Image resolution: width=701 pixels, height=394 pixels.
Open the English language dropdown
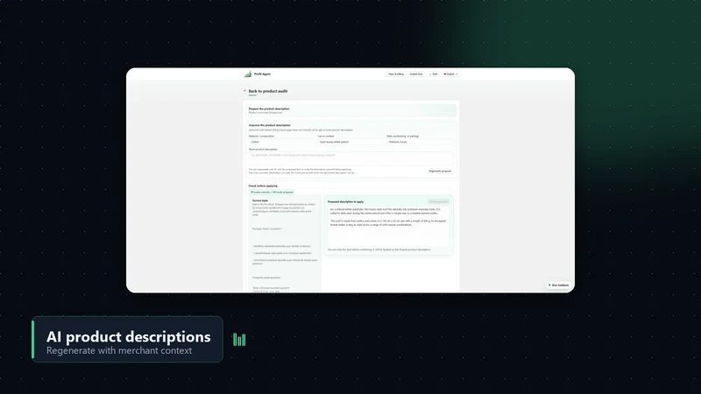pos(450,74)
